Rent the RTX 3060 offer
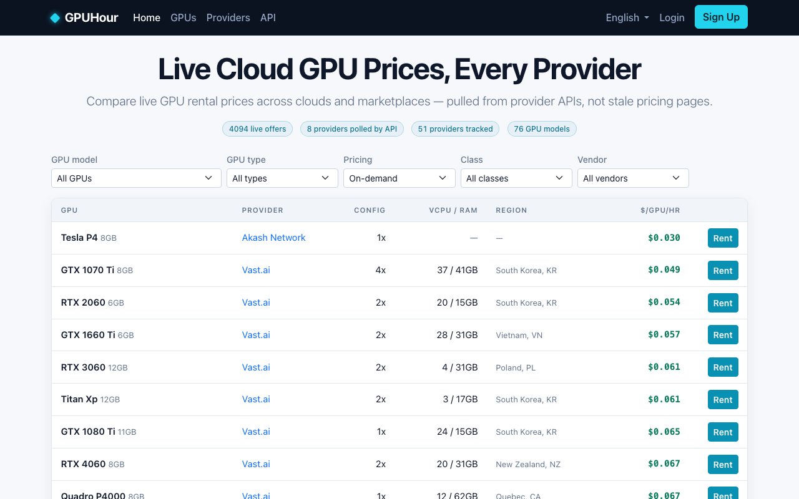Image resolution: width=799 pixels, height=499 pixels. tap(723, 367)
